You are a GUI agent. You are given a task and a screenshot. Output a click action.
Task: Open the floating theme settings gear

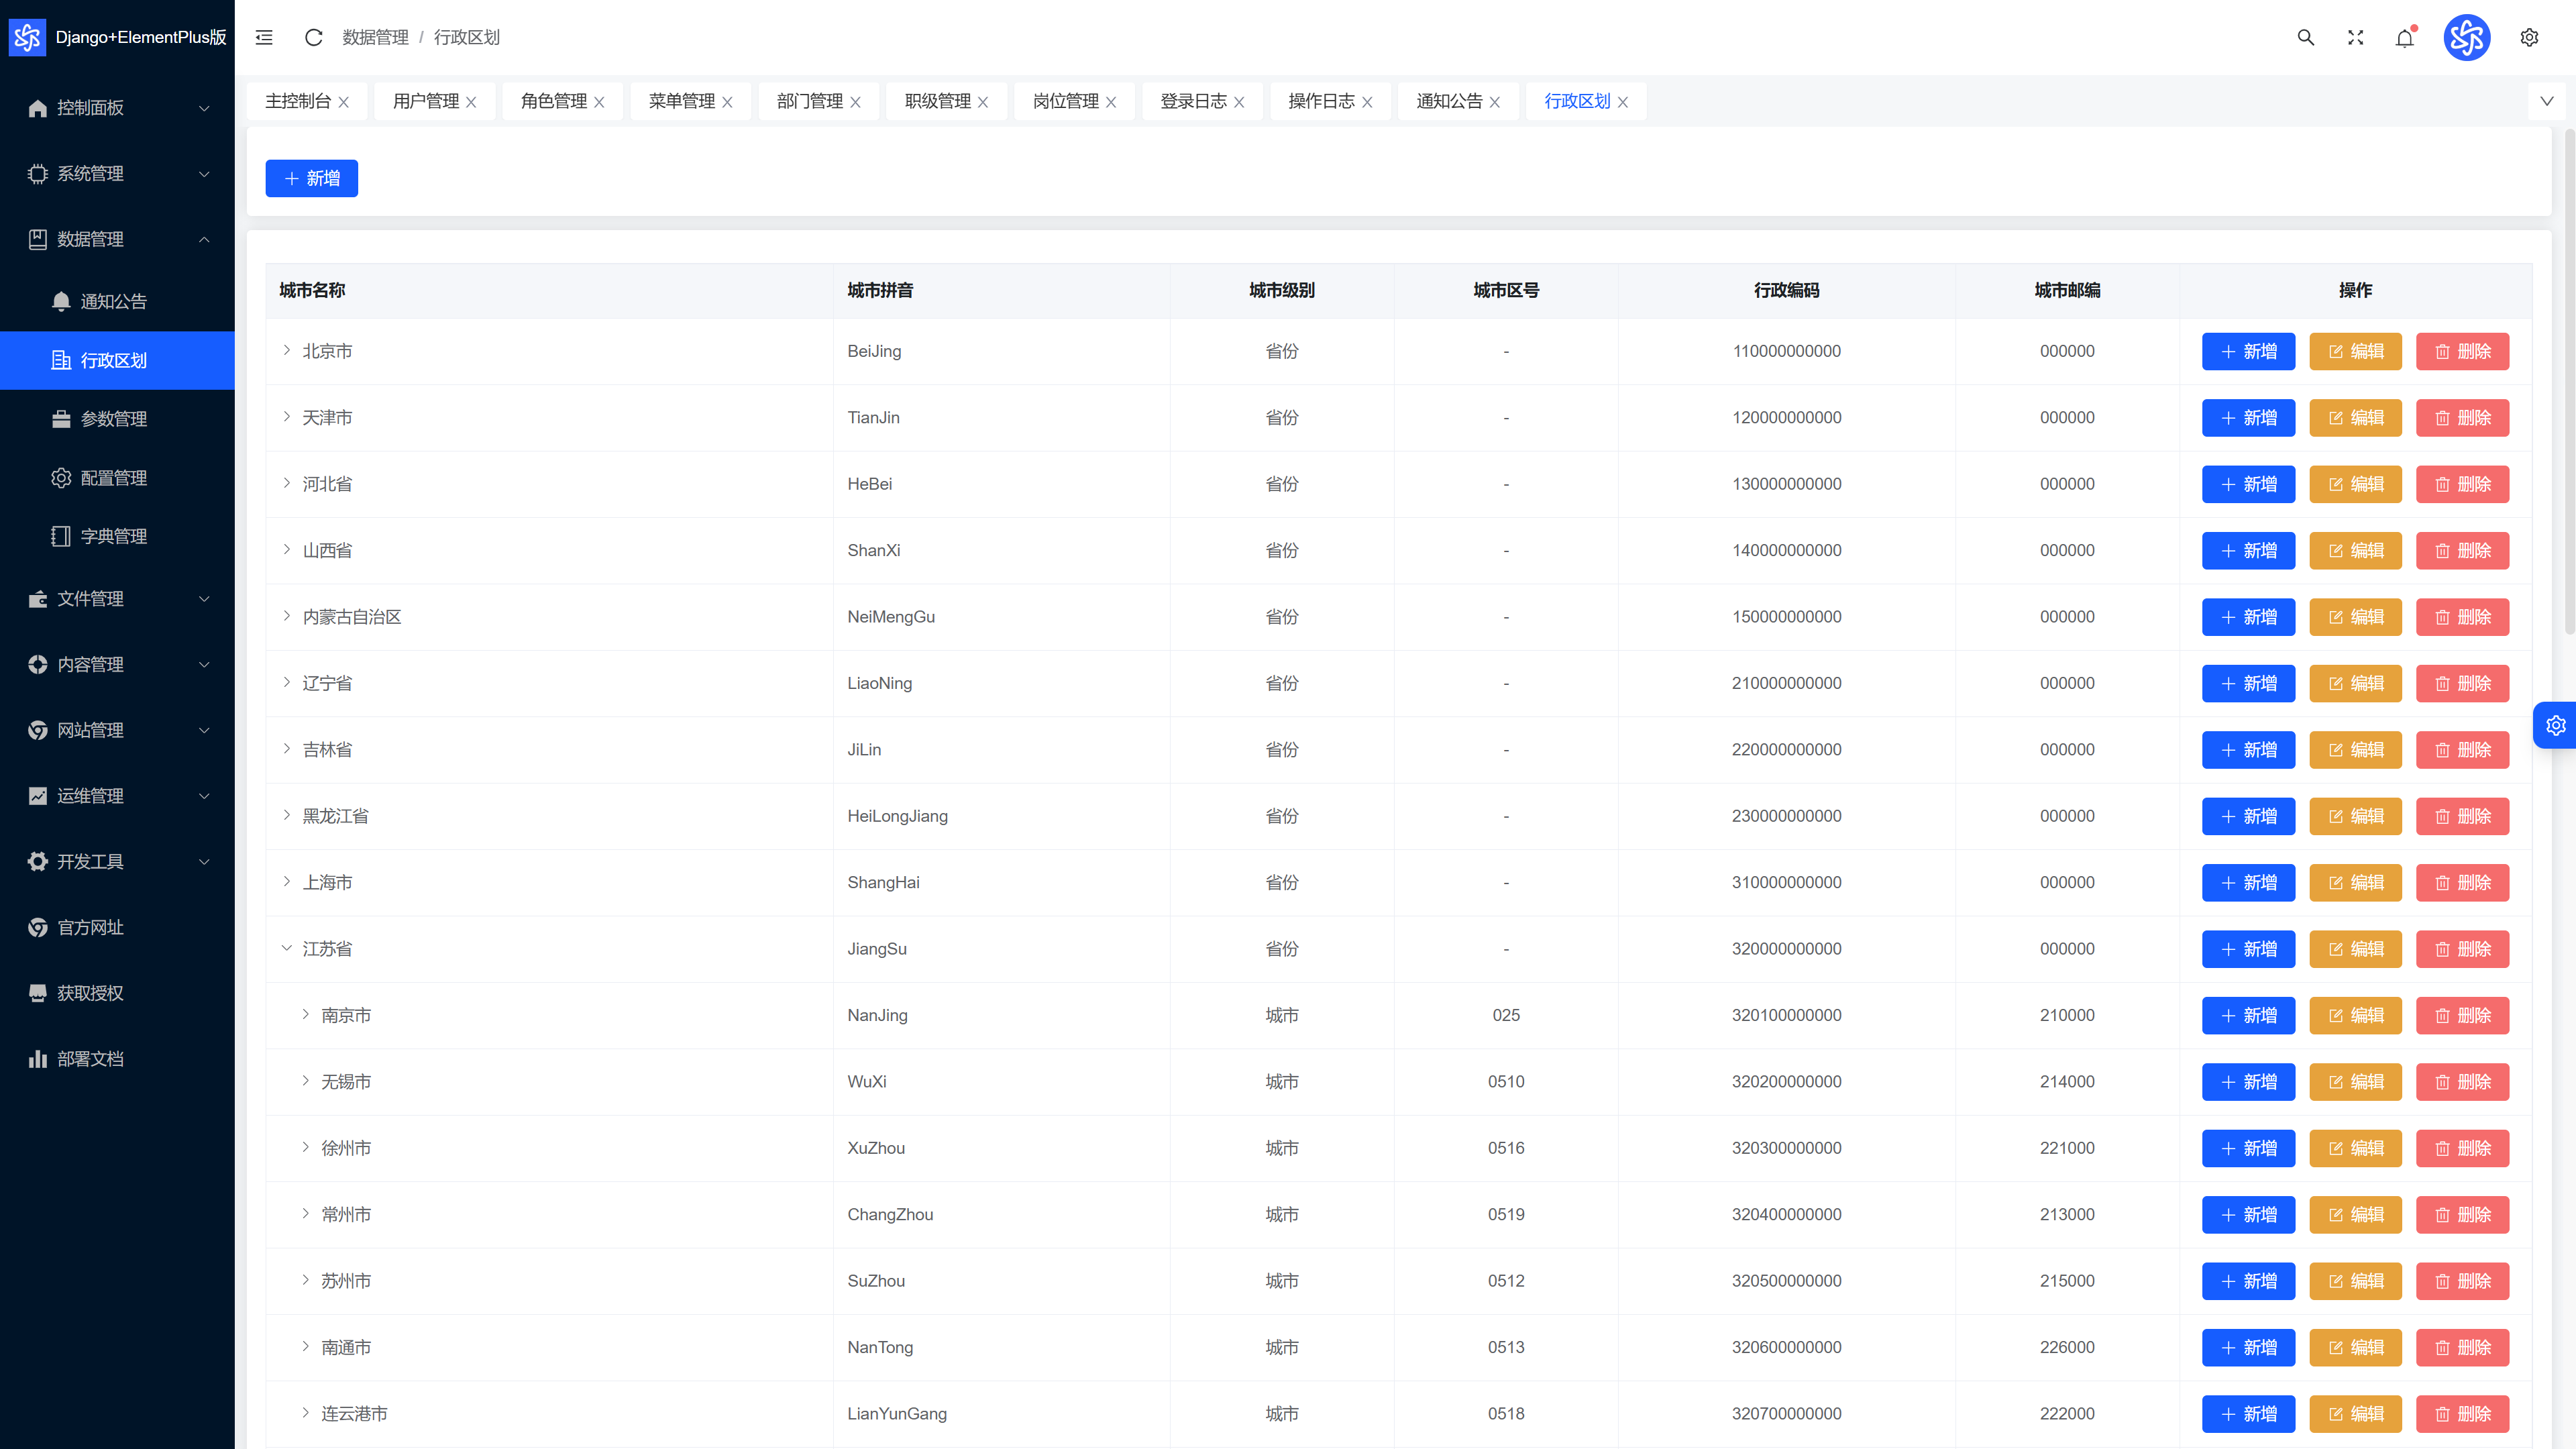tap(2555, 725)
